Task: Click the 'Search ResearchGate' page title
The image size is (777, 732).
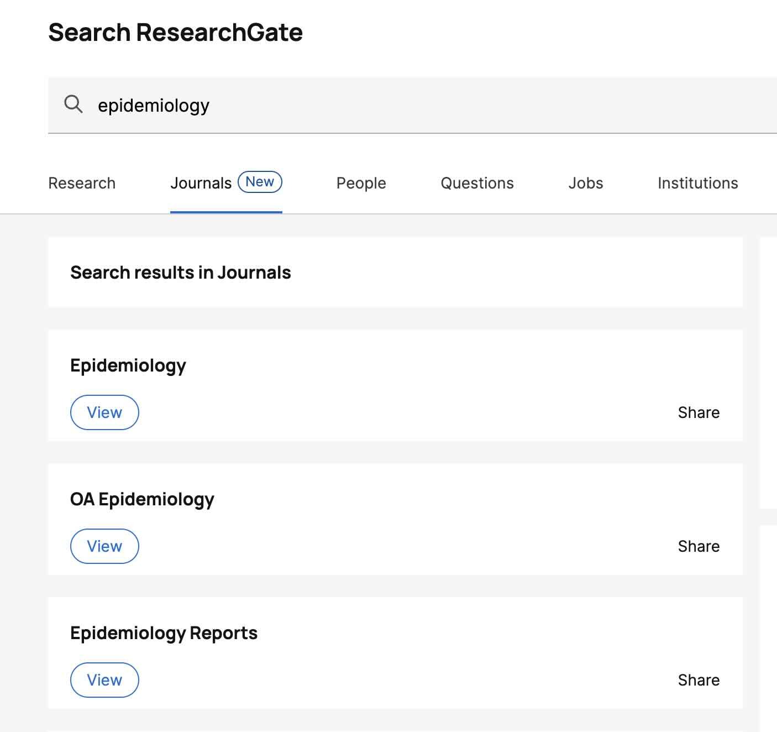Action: (175, 32)
